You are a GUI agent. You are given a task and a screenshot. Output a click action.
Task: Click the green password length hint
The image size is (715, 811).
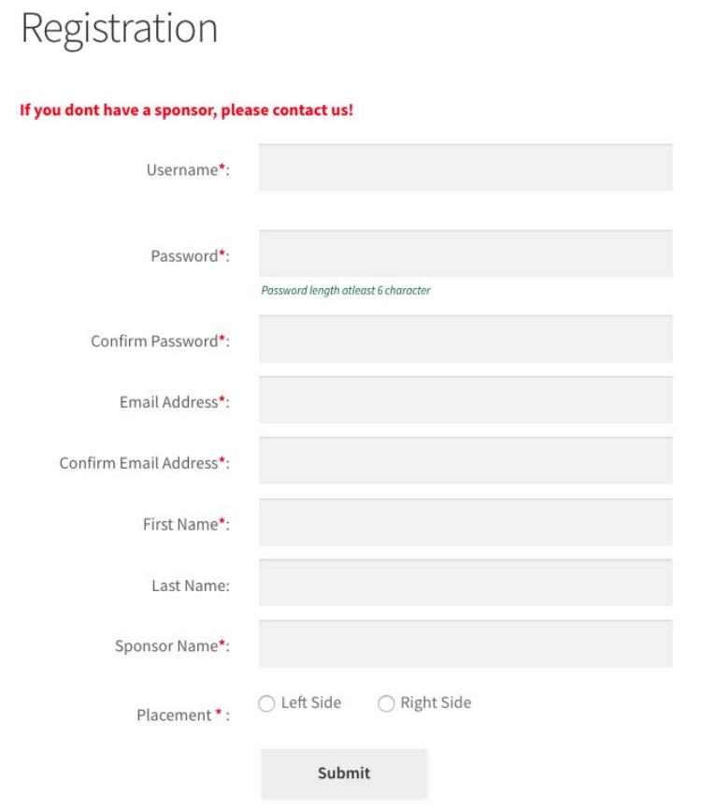346,291
